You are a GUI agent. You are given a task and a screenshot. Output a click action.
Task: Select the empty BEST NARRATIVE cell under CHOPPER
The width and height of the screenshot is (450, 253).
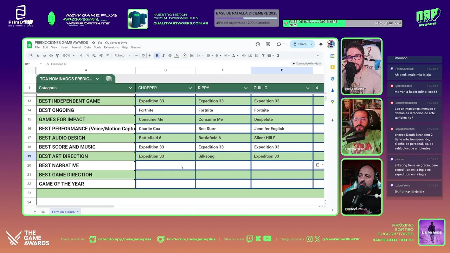pos(165,165)
